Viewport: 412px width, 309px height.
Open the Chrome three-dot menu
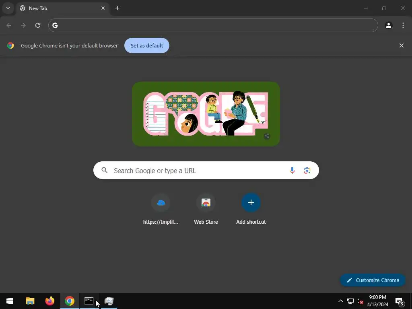pos(403,25)
